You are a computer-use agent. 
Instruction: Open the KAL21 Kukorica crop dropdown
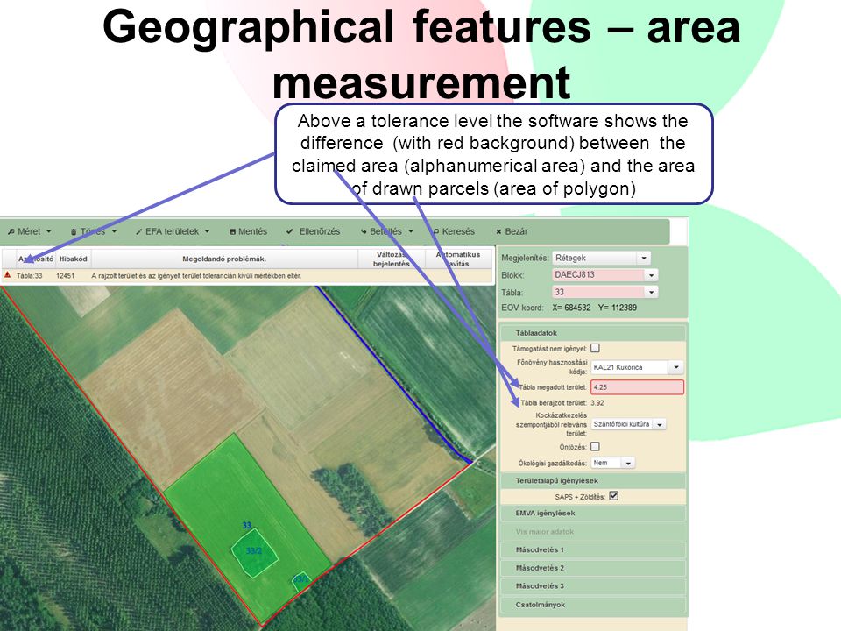(637, 367)
